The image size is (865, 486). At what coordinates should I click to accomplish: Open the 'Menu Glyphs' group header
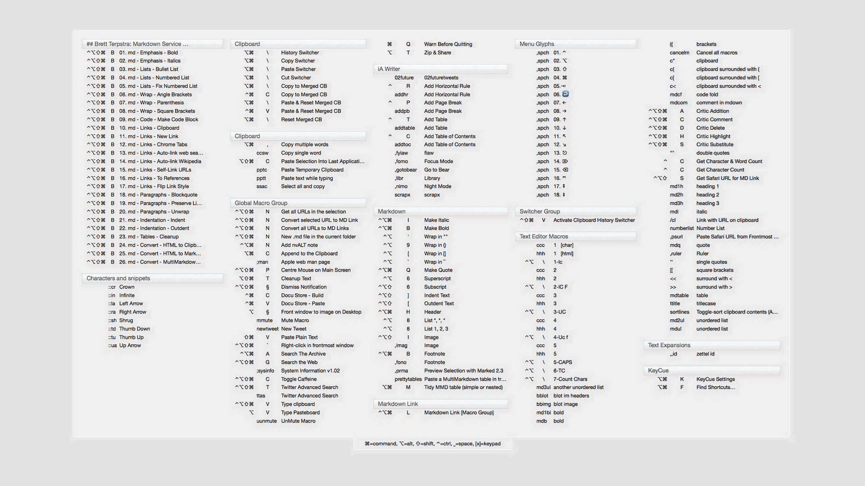(575, 44)
